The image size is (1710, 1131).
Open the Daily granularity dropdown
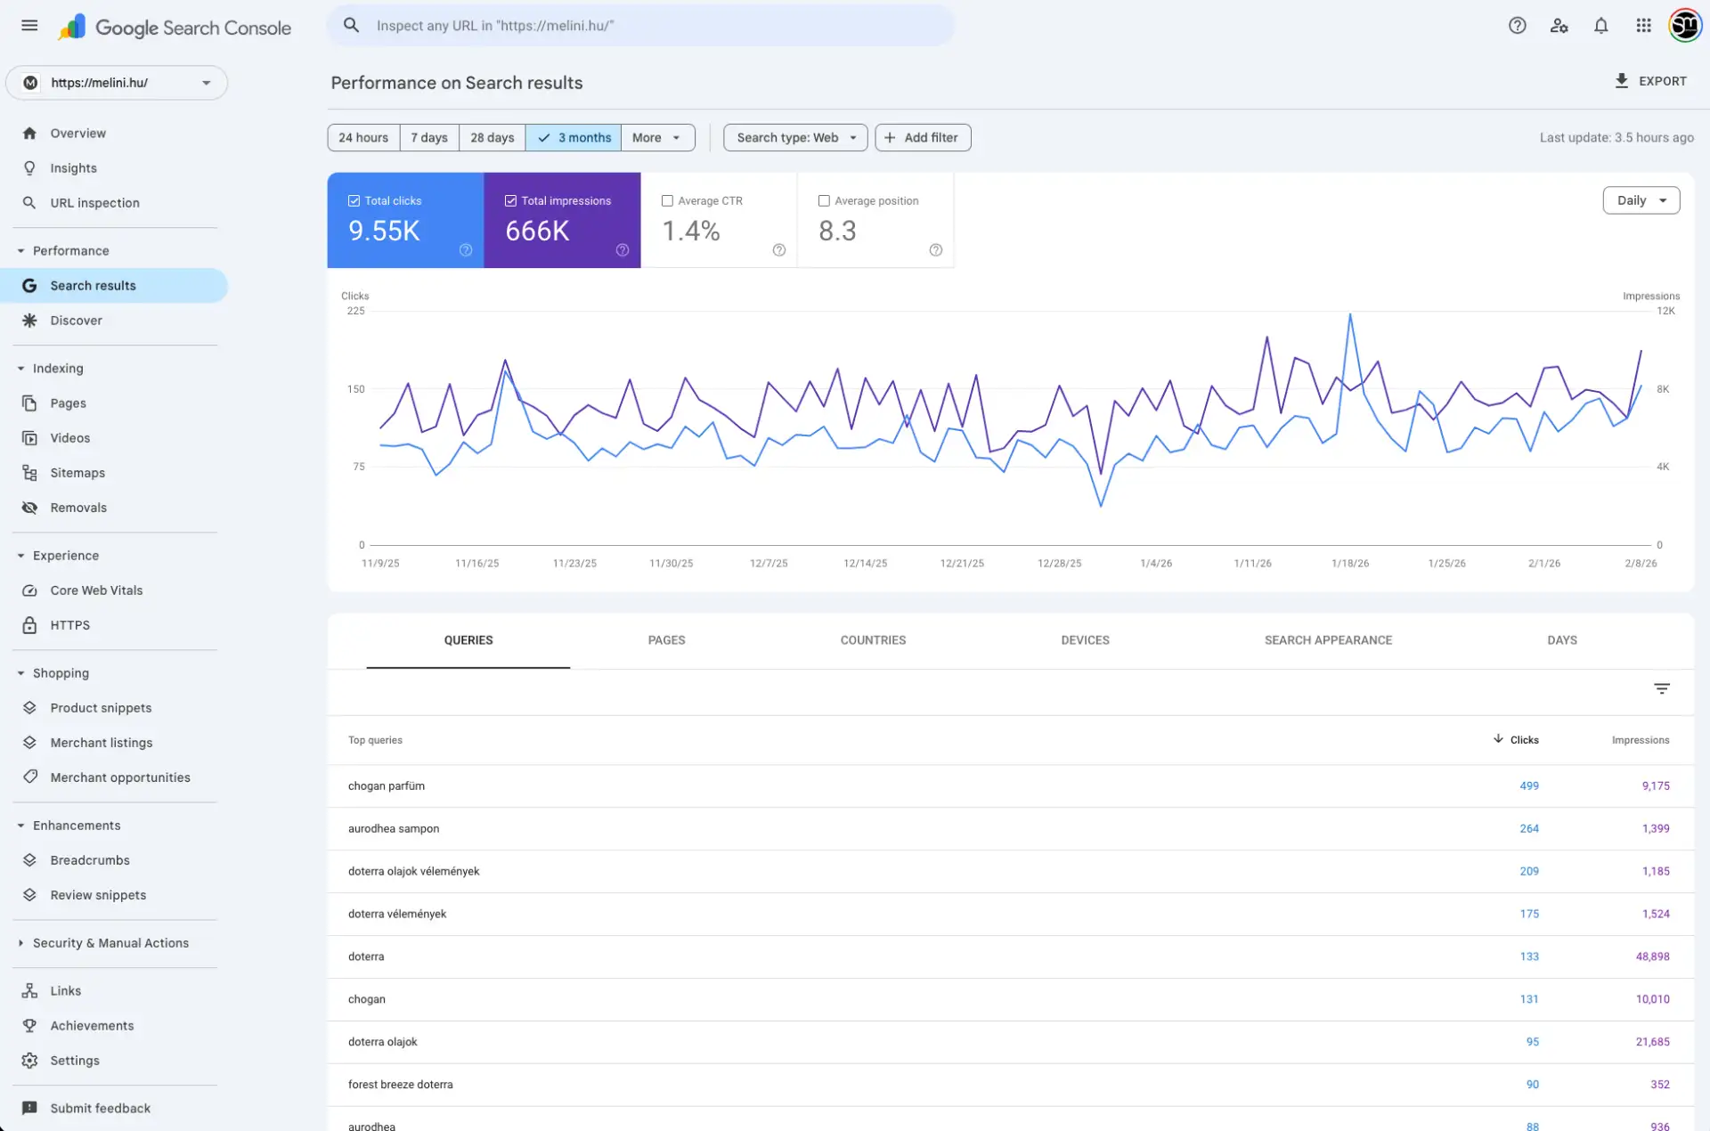(1641, 200)
